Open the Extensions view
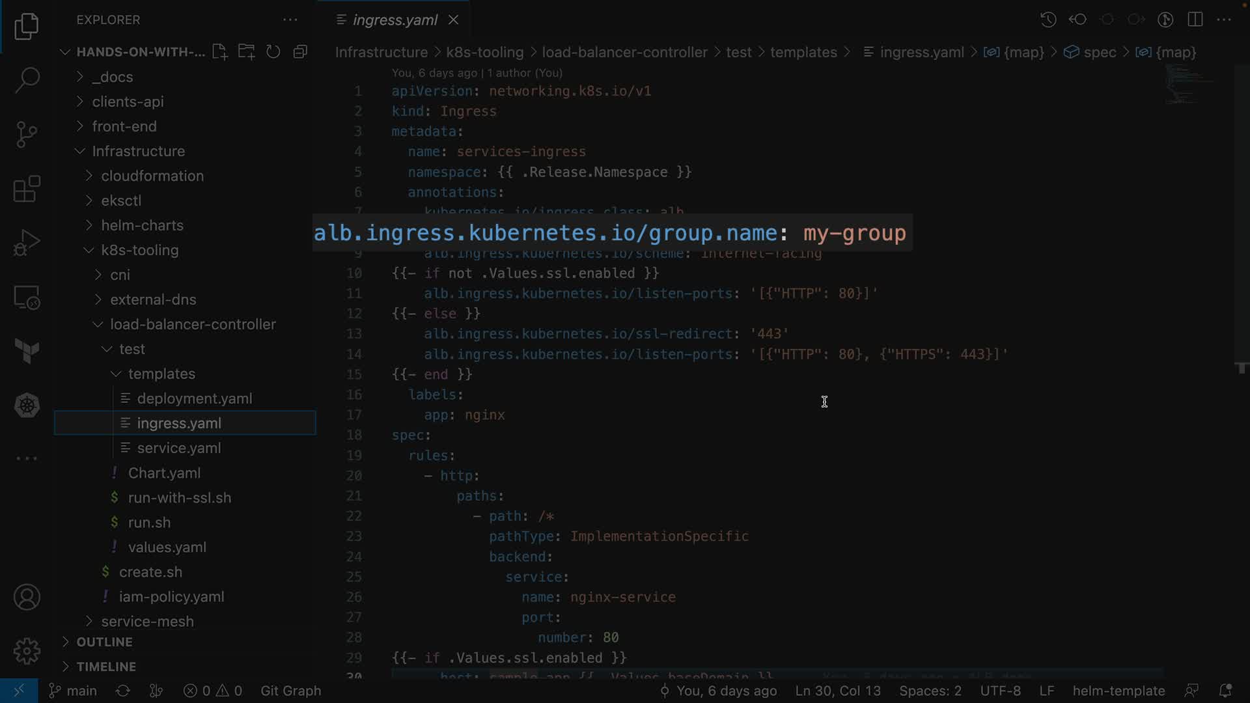Image resolution: width=1250 pixels, height=703 pixels. coord(27,189)
